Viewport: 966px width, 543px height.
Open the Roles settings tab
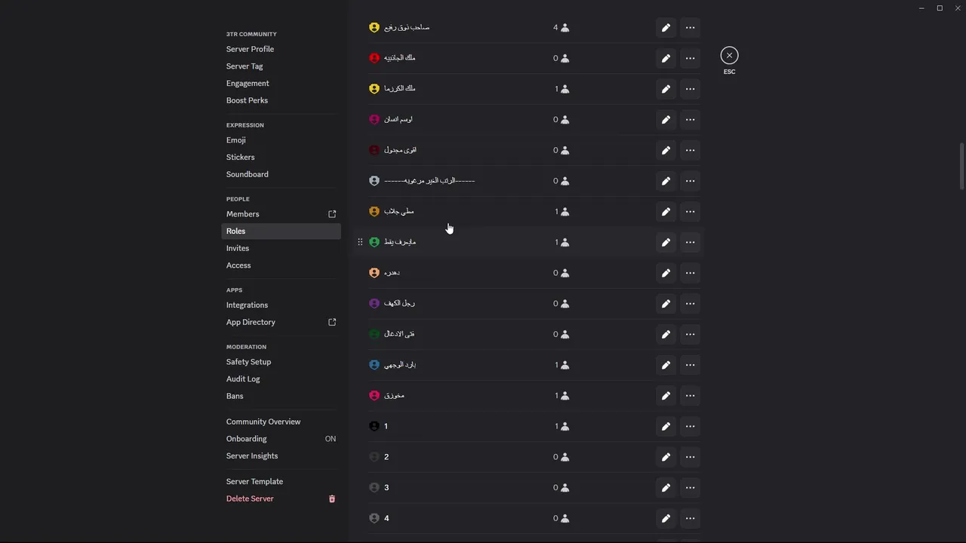tap(281, 232)
